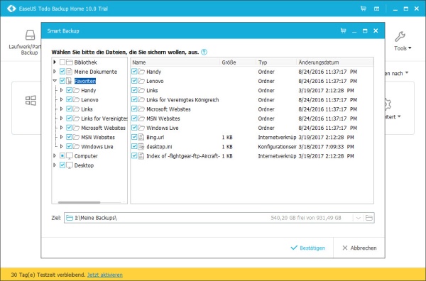The height and width of the screenshot is (281, 426).
Task: Click the Bing.url file icon
Action: [x=141, y=137]
